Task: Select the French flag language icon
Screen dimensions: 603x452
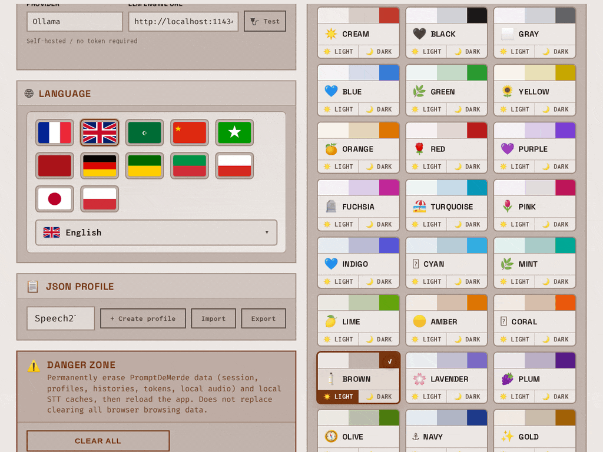Action: (x=55, y=132)
